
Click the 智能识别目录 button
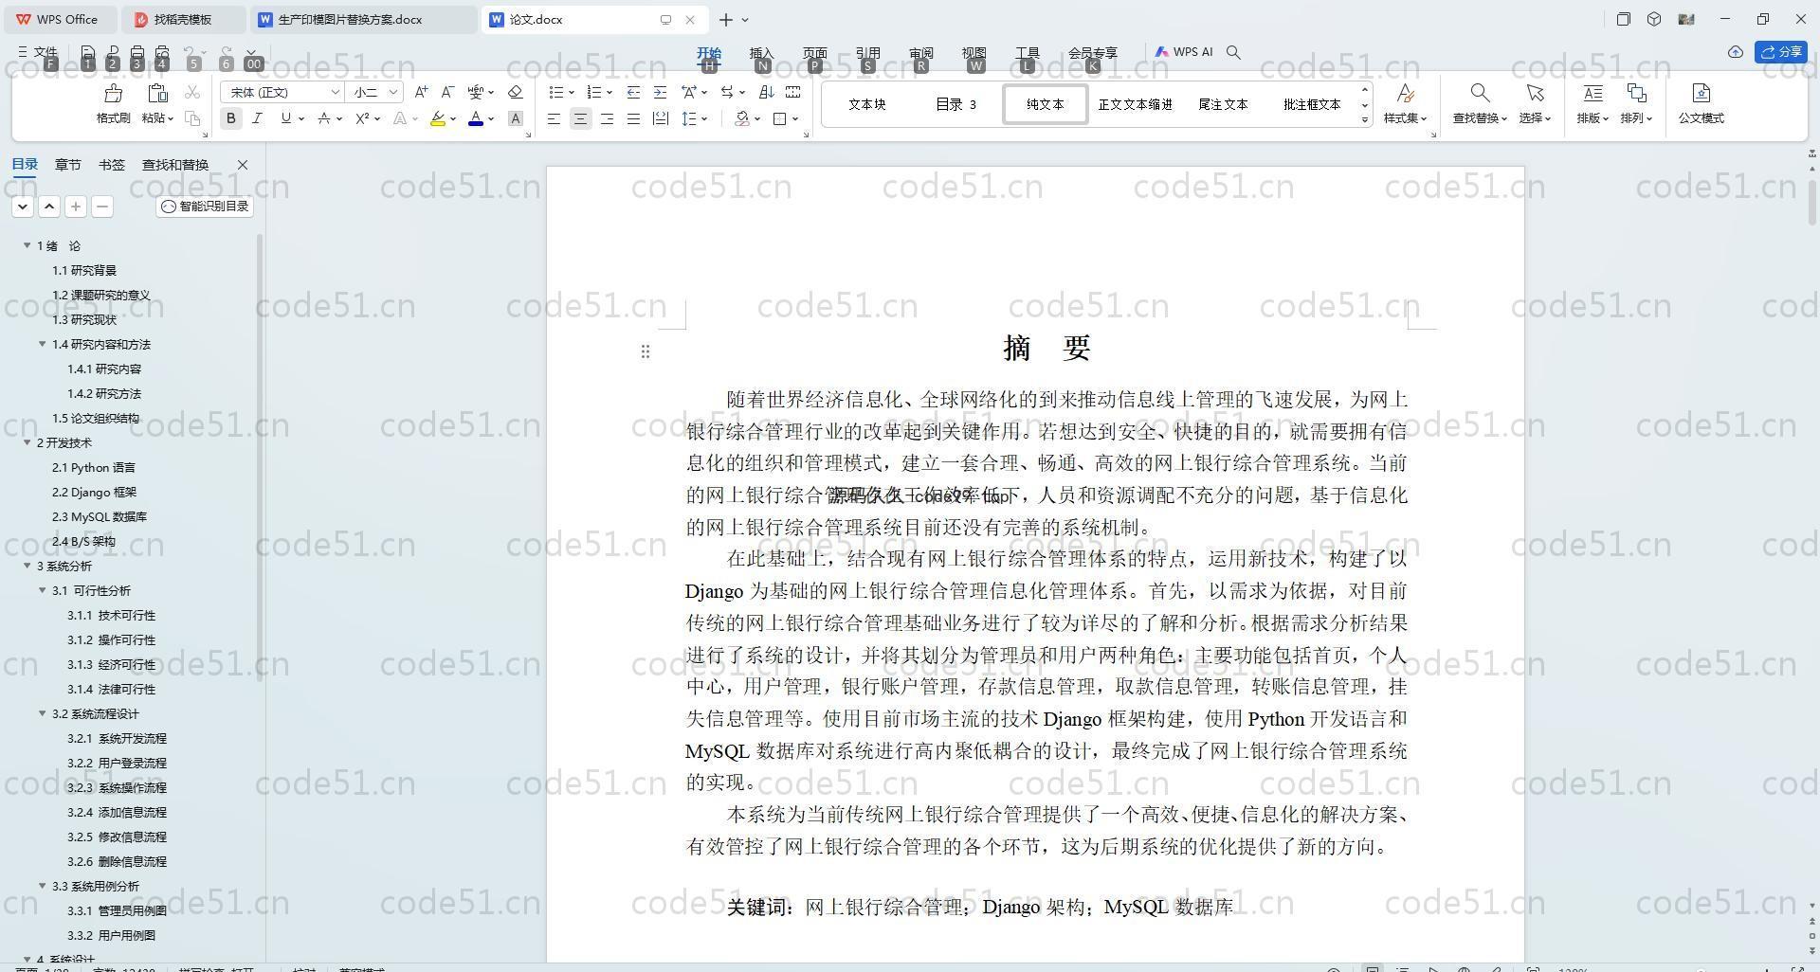[x=205, y=207]
